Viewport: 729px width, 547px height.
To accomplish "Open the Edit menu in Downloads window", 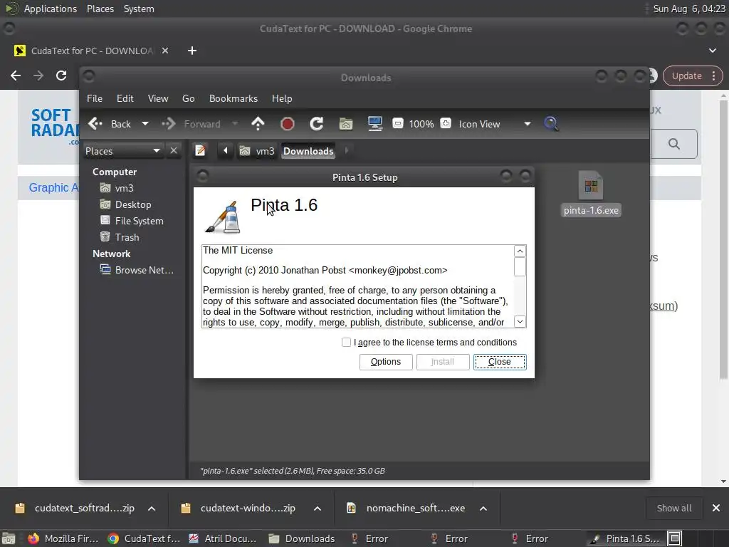I will click(125, 98).
